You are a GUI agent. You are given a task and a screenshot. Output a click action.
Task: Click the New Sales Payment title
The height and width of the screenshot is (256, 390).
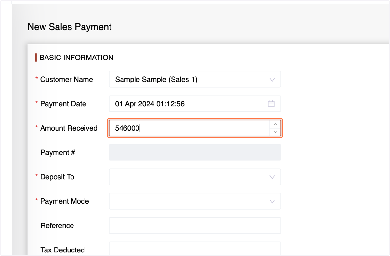pos(70,27)
